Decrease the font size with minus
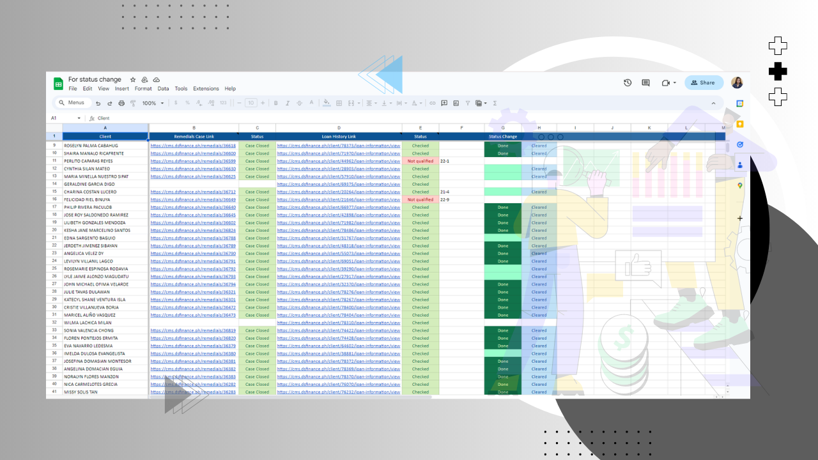Screen dimensions: 818x460 [x=239, y=103]
